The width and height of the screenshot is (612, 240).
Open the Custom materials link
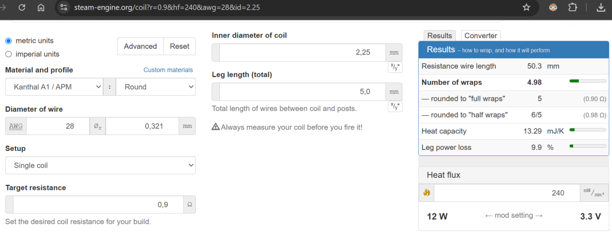168,70
